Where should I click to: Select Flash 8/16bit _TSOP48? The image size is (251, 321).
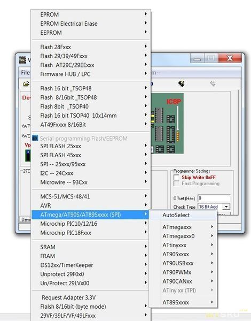tap(91, 97)
